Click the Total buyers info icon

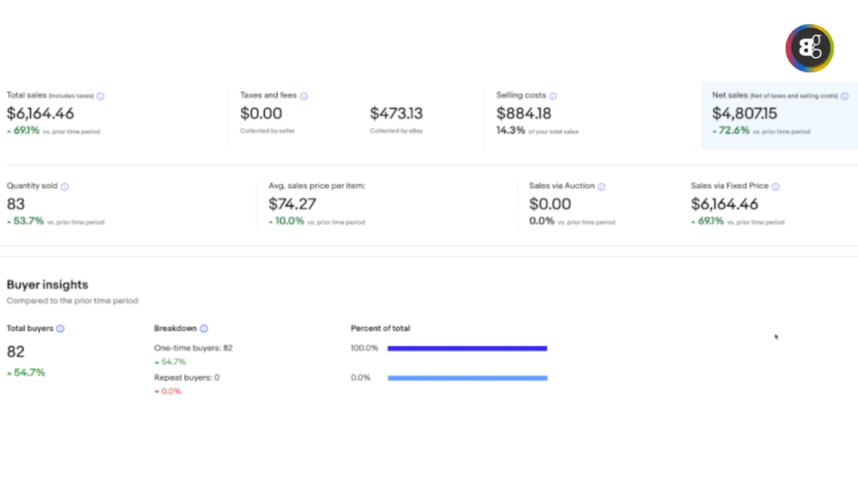(x=59, y=328)
